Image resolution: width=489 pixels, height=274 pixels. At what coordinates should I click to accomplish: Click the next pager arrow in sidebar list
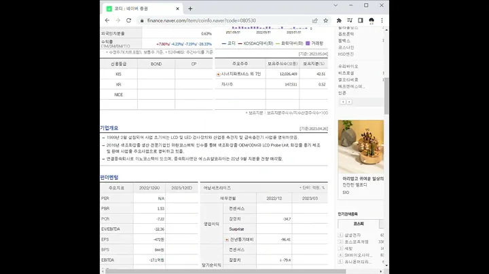point(349,102)
